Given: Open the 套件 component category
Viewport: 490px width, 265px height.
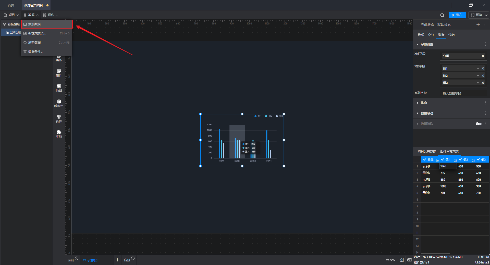Looking at the screenshot, I should click(x=59, y=118).
